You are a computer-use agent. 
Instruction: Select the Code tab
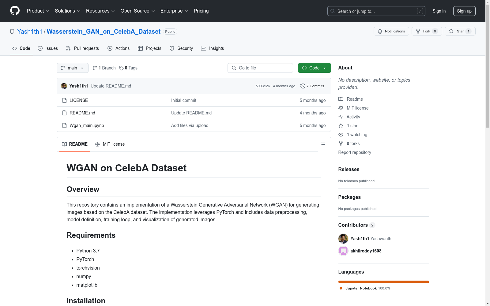click(21, 48)
